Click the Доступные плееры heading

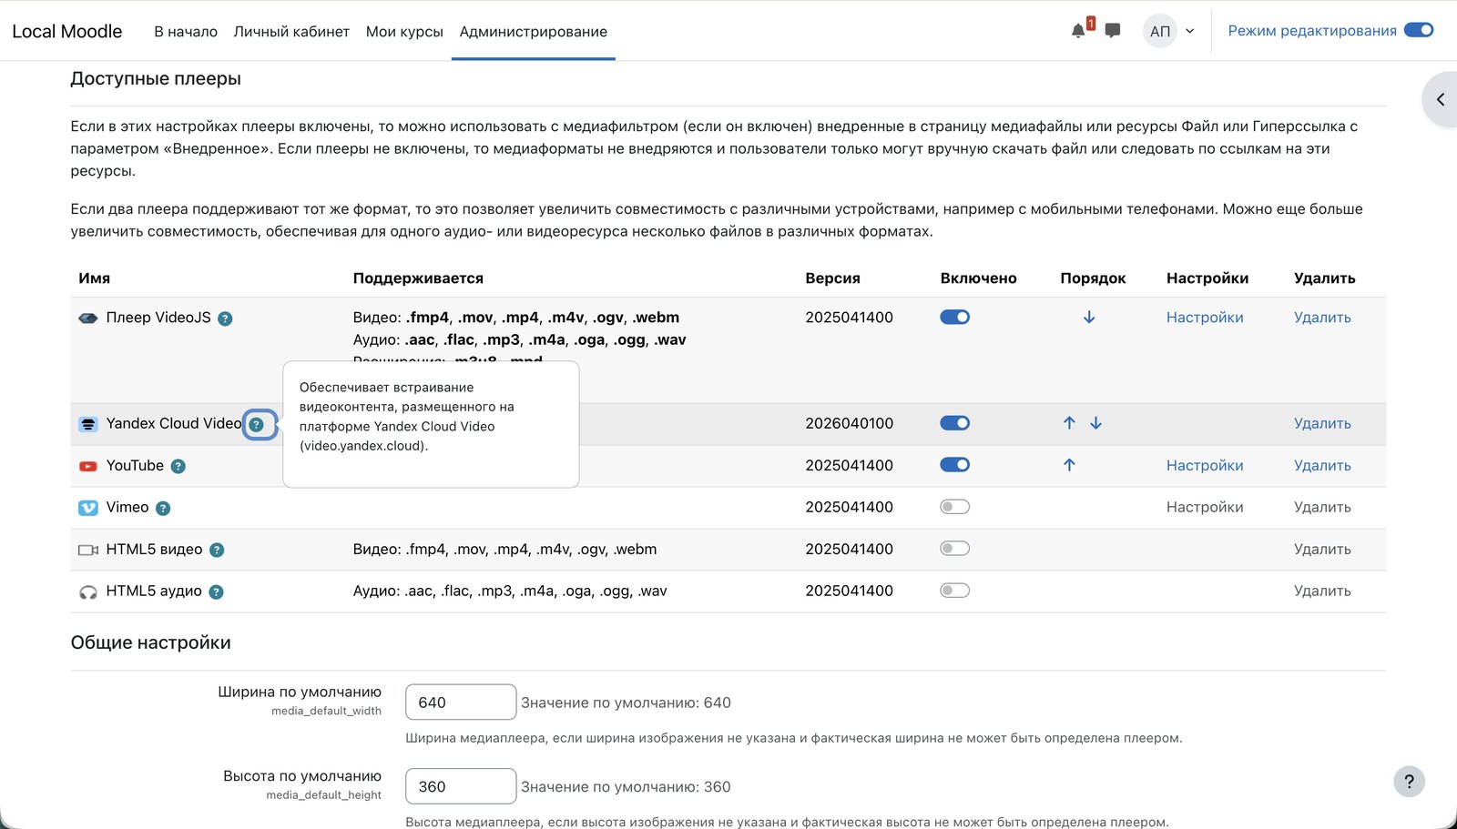click(x=156, y=78)
